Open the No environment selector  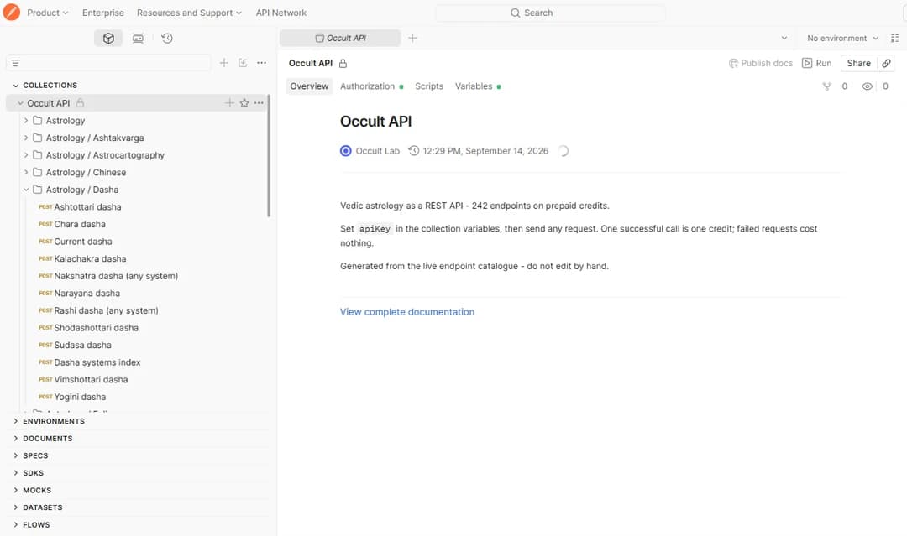click(x=843, y=38)
